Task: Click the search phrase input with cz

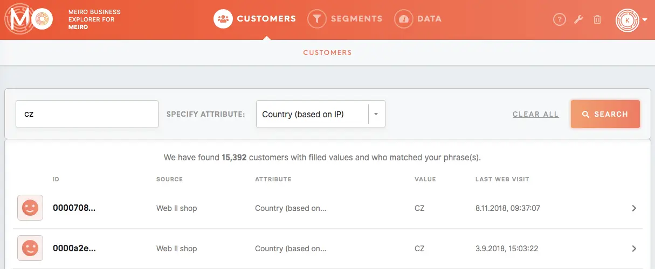Action: (x=87, y=114)
